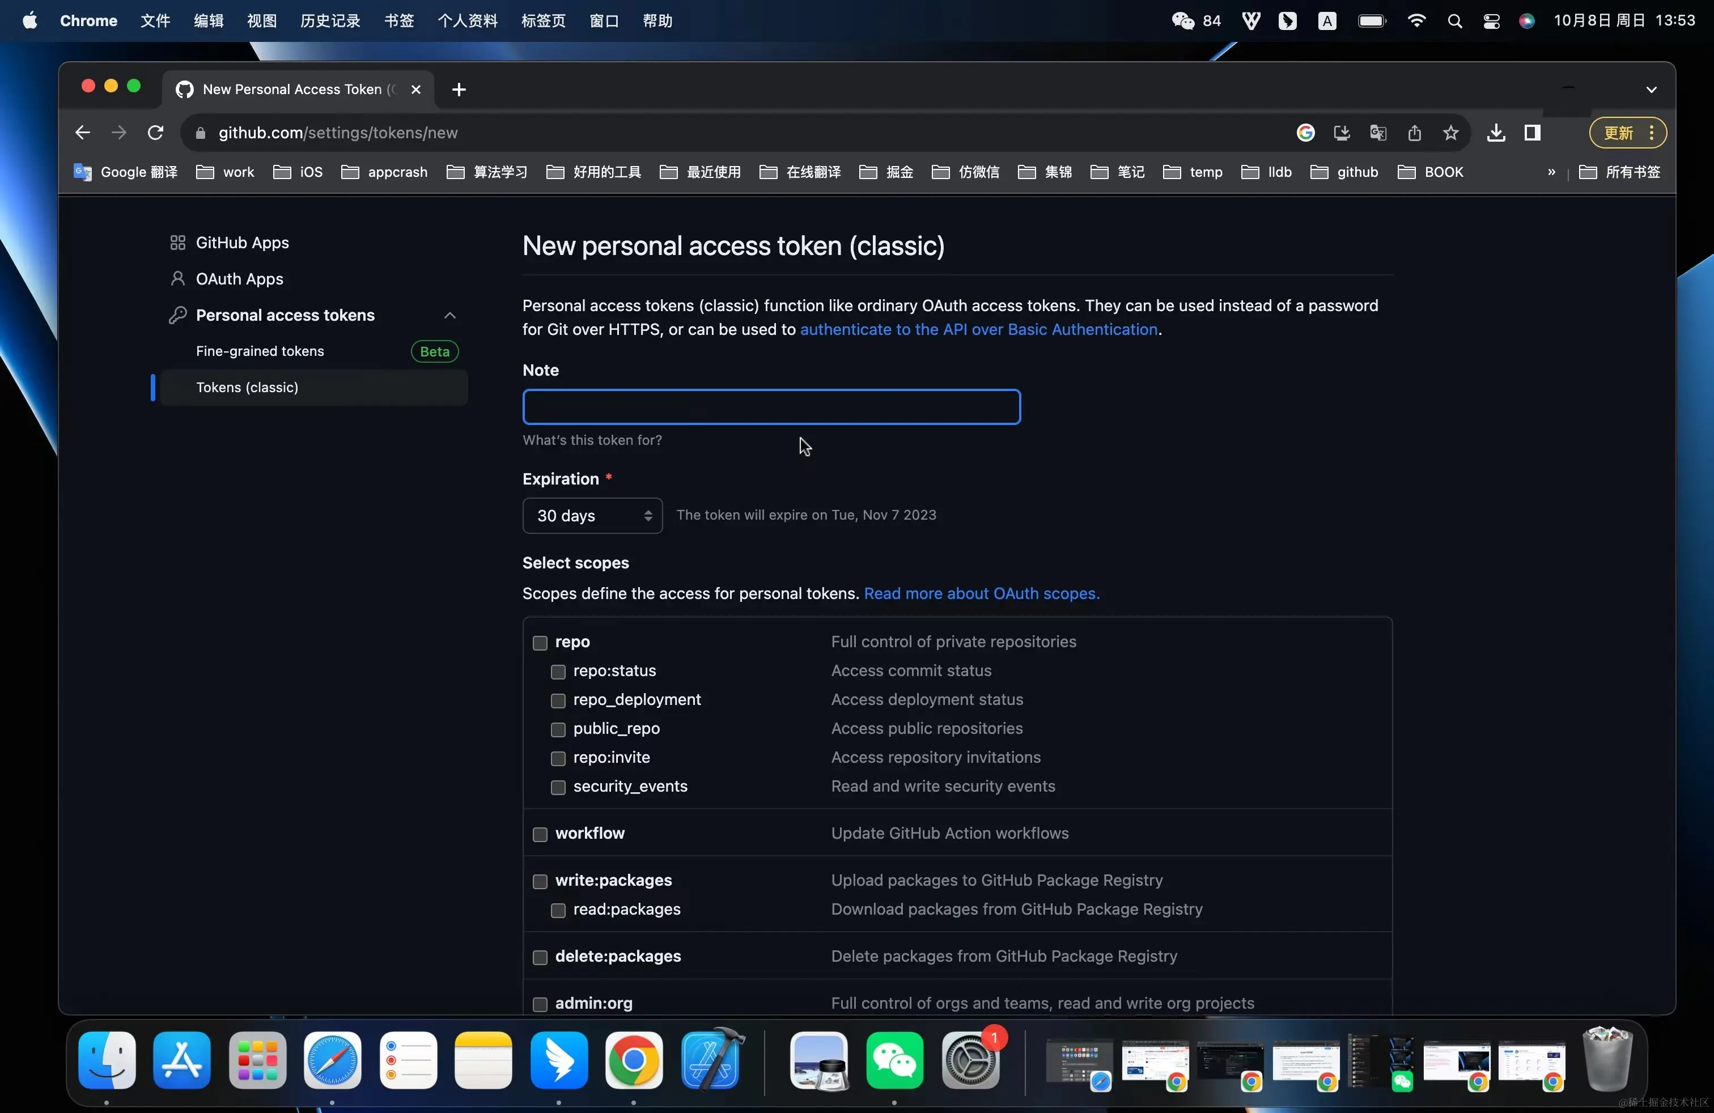Open the 历史记录 menu in menu bar
This screenshot has width=1714, height=1113.
[x=330, y=20]
